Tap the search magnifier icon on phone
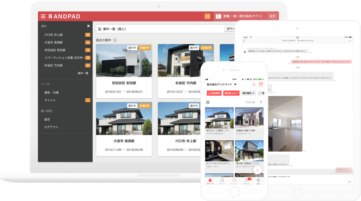This screenshot has width=361, height=201. pyautogui.click(x=254, y=85)
